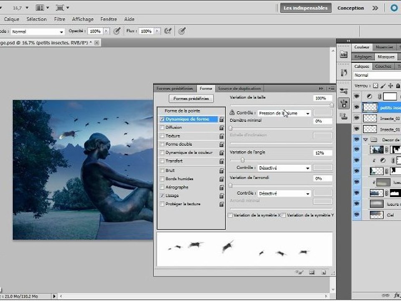The image size is (401, 301).
Task: Click the create new brush icon
Action: click(323, 272)
